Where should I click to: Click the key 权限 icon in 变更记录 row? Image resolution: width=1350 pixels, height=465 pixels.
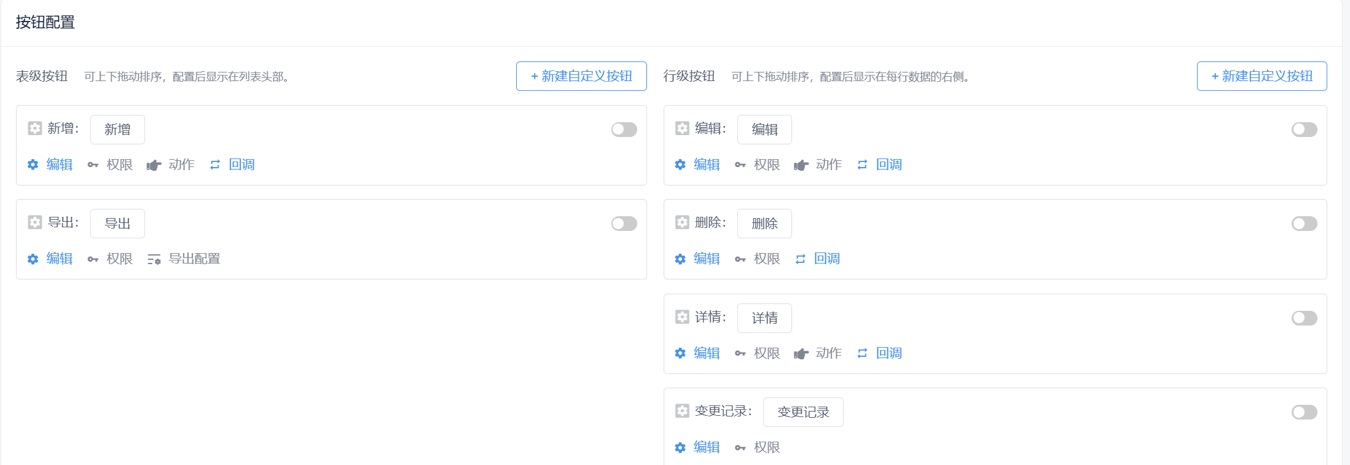(x=740, y=448)
